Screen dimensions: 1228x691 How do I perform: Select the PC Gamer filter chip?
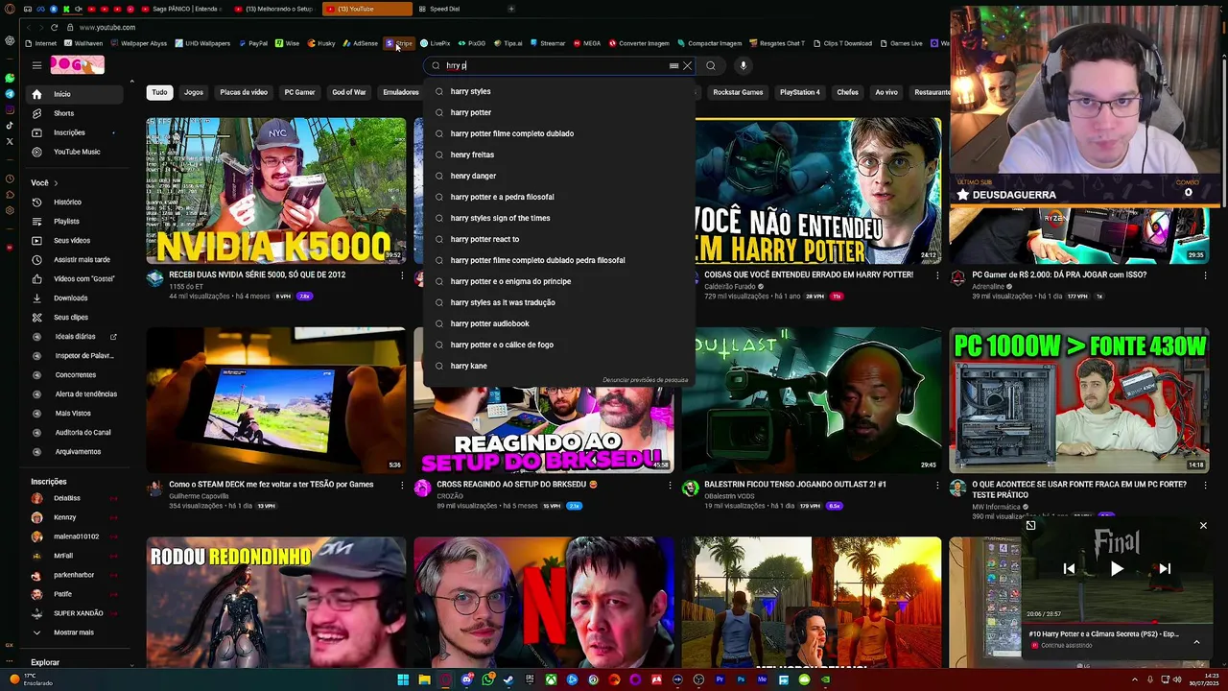(299, 92)
